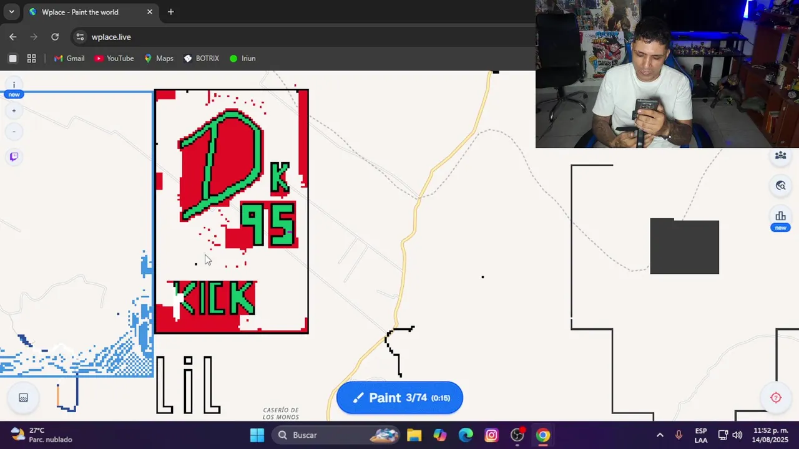
Task: Click the dark gray square on map
Action: [684, 246]
